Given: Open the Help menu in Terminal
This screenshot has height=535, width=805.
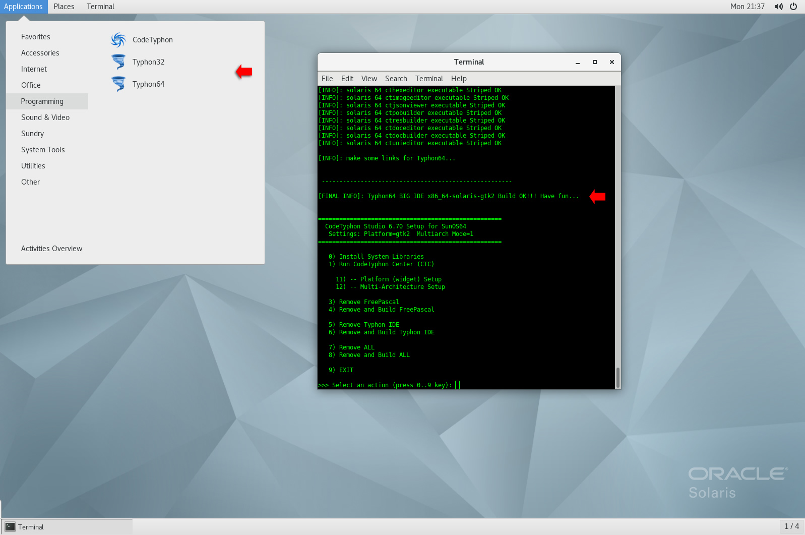Looking at the screenshot, I should [459, 79].
